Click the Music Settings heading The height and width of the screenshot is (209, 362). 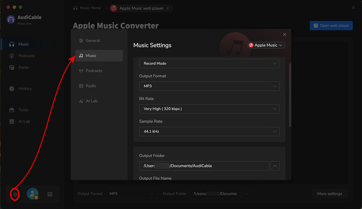coord(152,45)
